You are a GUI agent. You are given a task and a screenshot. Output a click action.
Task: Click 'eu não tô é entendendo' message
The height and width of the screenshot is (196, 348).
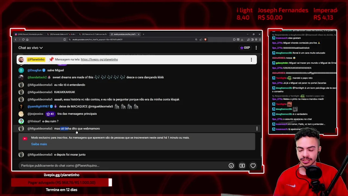tap(70, 85)
